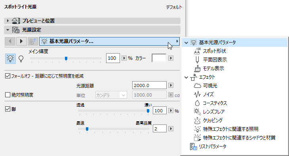Click the 光源距離 2000.0 field
Viewport: 289px width, 156px height.
149,85
